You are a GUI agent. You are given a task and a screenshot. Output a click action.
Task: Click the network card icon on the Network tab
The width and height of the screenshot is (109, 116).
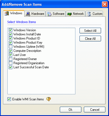point(69,14)
